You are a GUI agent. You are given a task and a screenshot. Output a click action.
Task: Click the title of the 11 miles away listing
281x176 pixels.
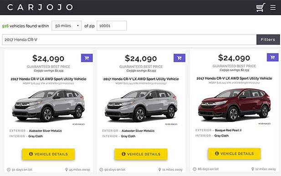tap(141, 79)
